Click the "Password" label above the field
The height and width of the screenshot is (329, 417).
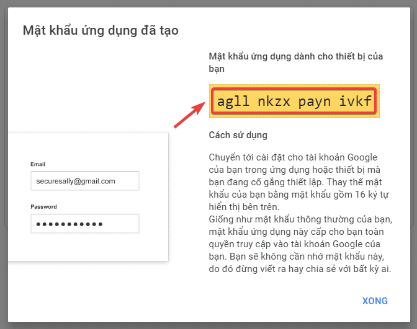tap(43, 206)
